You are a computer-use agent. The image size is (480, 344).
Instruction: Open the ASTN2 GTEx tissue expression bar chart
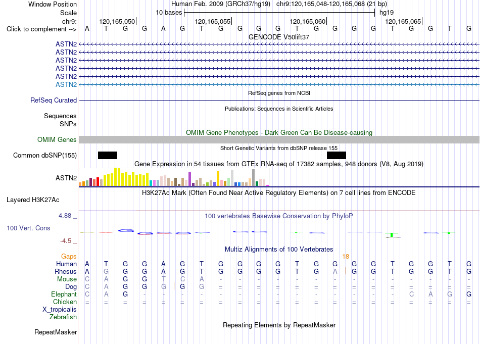tap(174, 177)
